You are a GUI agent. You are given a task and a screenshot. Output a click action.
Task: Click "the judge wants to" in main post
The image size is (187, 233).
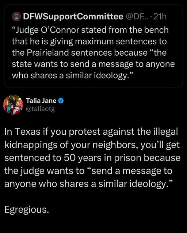point(45,171)
